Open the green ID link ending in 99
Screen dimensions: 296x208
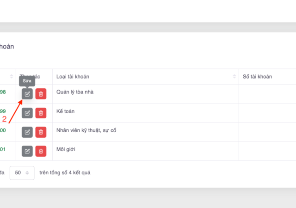(3, 111)
